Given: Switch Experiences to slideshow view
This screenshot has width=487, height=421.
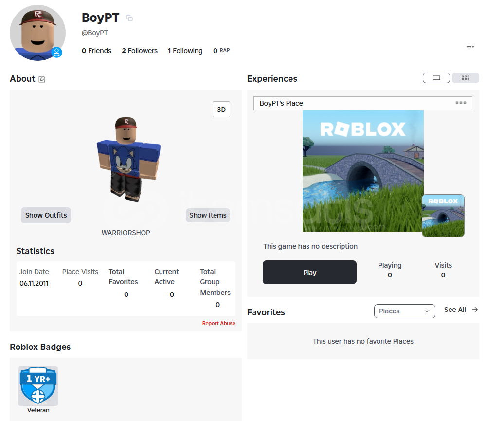Looking at the screenshot, I should (436, 78).
